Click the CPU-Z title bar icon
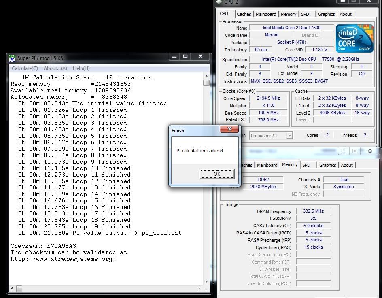Viewport: 382px width, 298px height. click(x=219, y=2)
